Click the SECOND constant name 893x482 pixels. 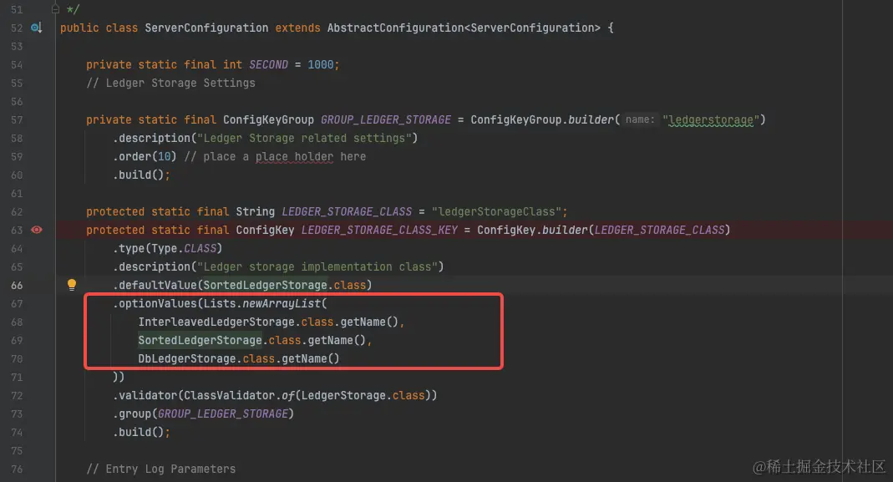point(268,64)
